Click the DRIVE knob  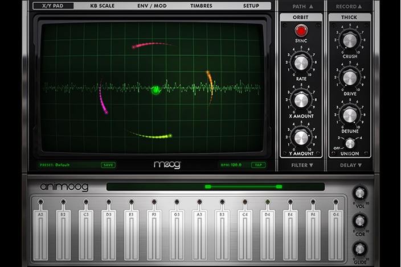pos(350,78)
